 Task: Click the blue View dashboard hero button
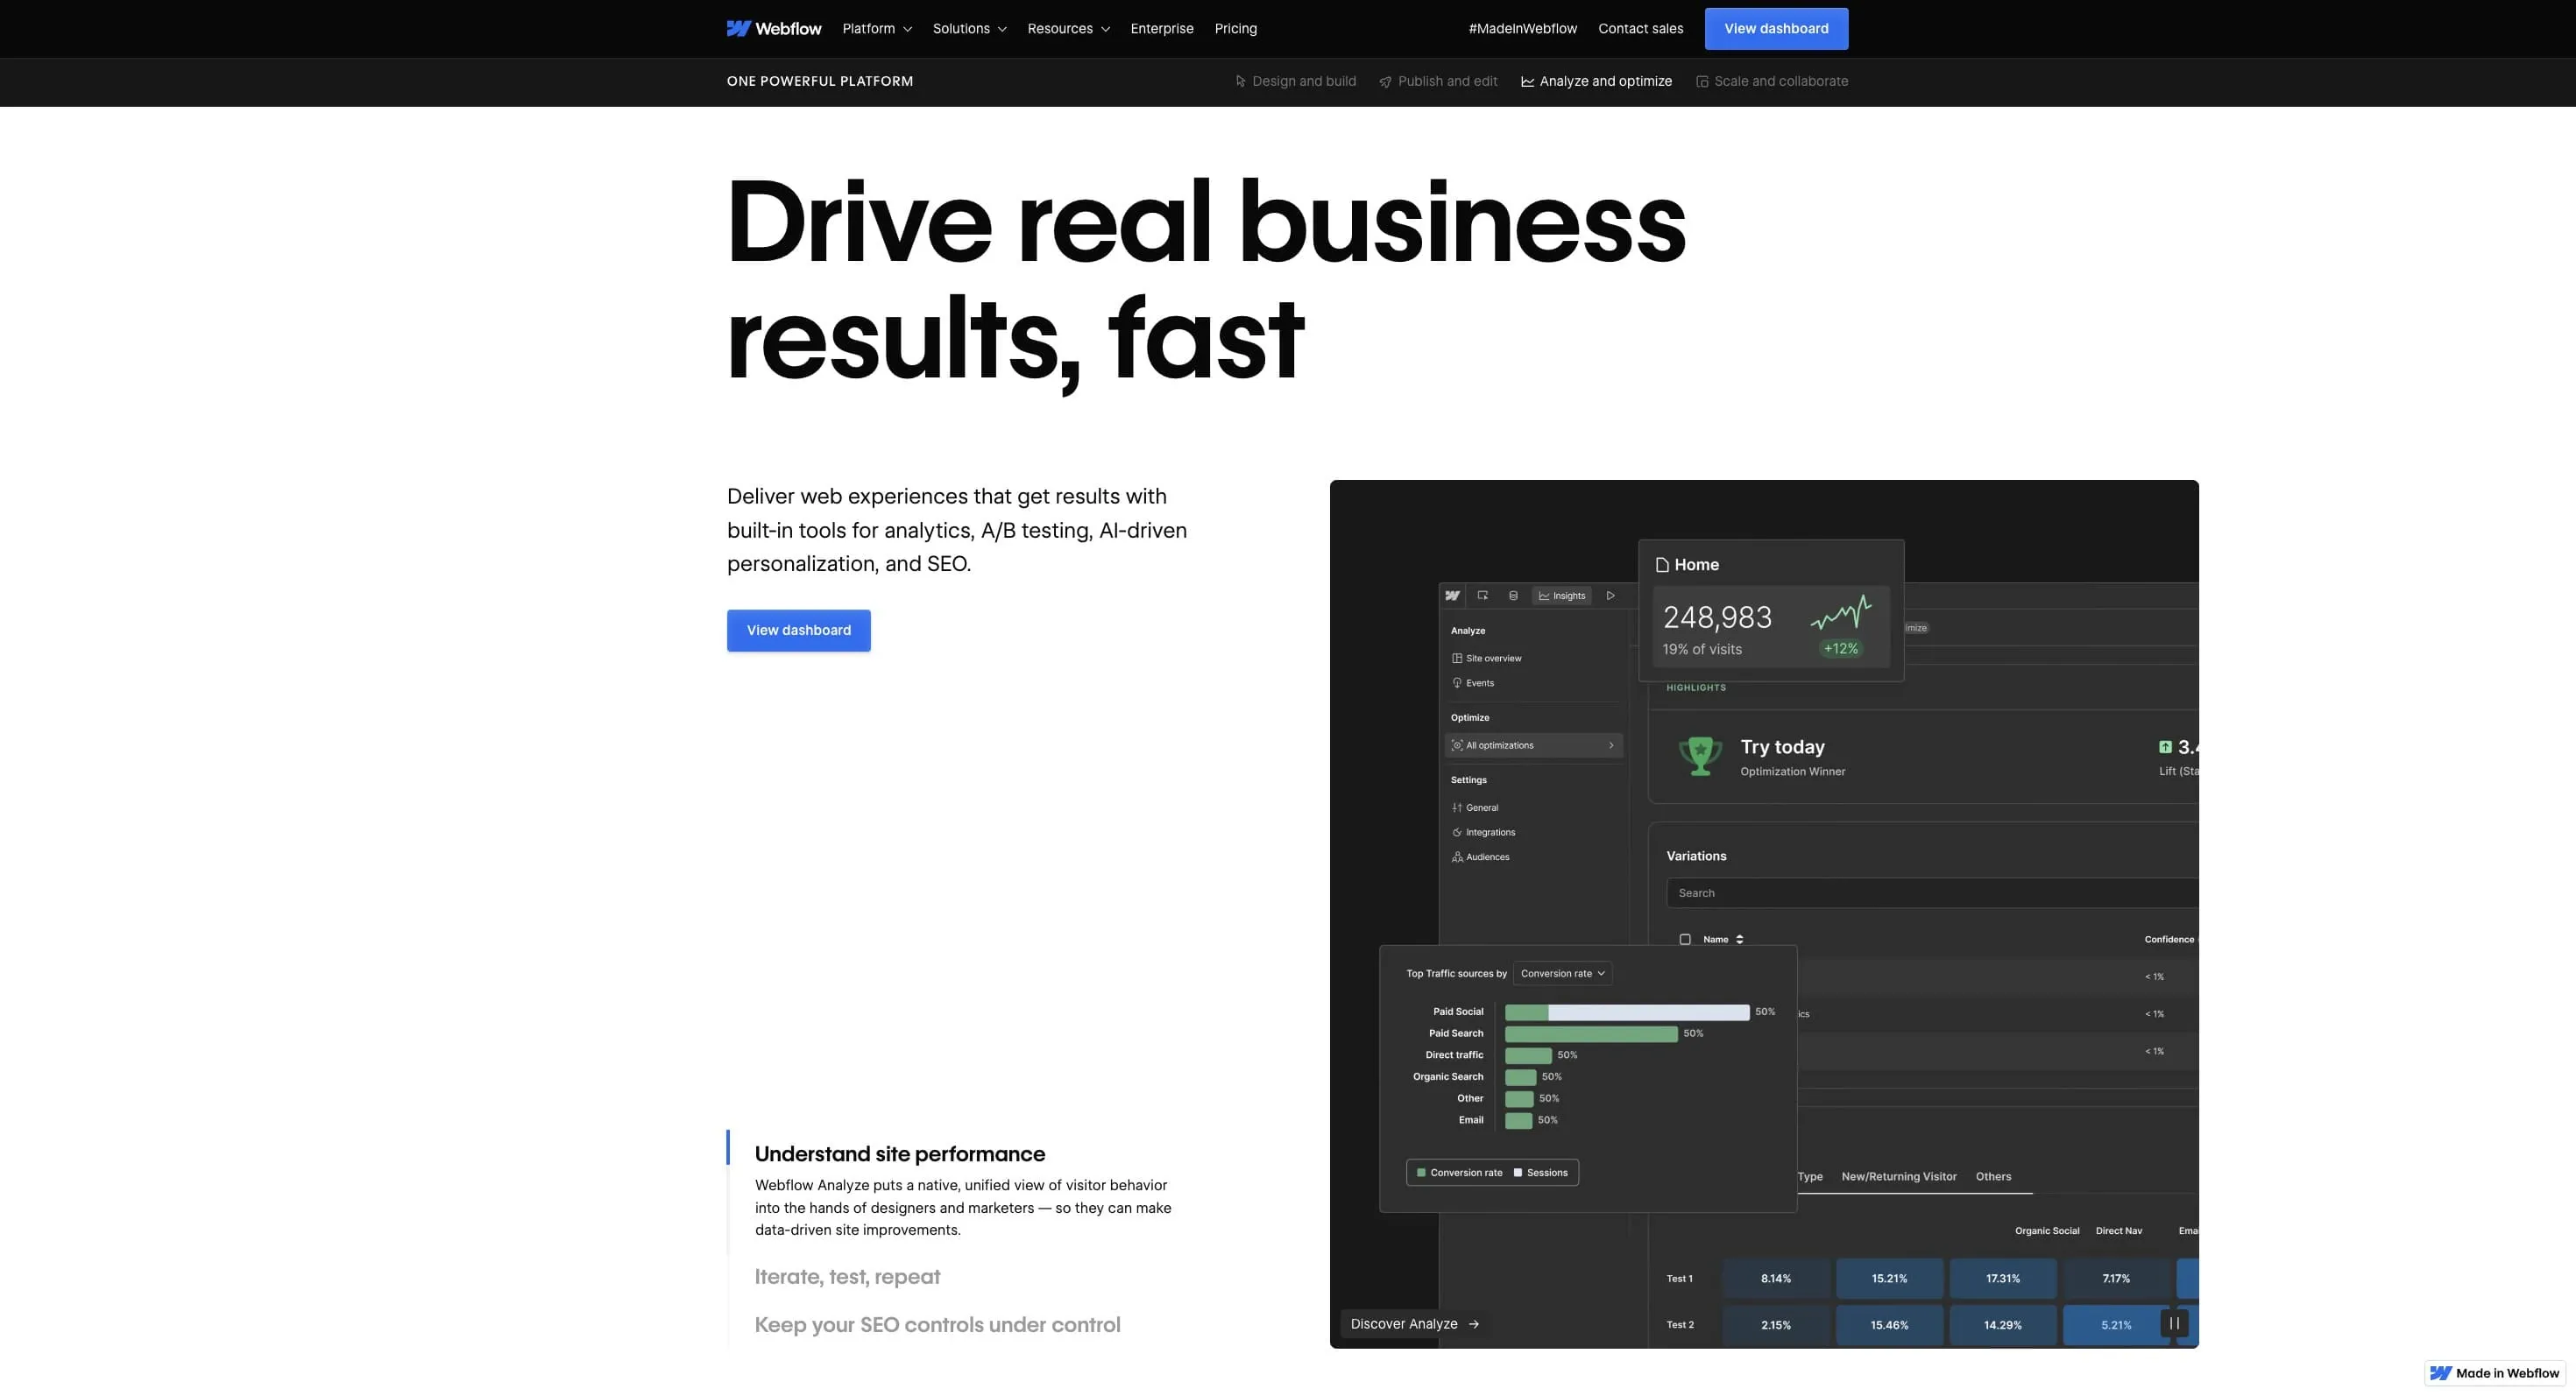tap(798, 631)
